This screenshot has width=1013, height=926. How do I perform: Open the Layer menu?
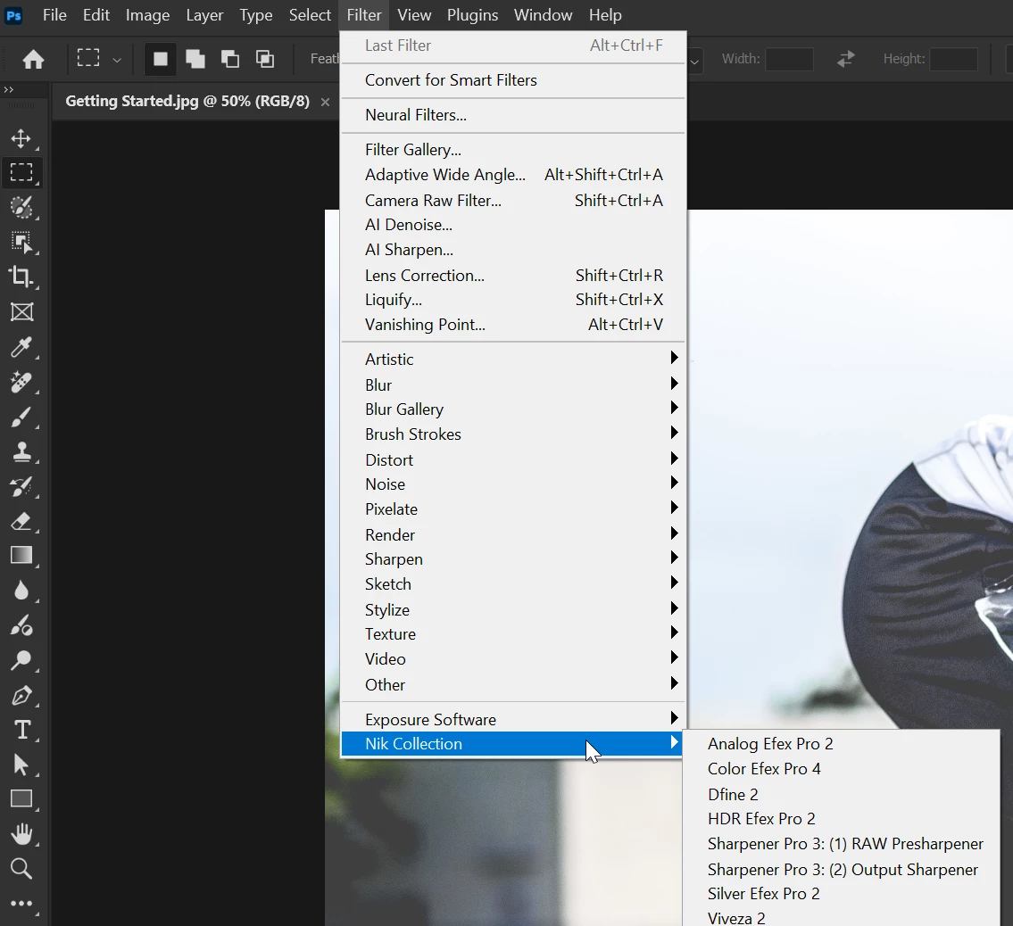tap(204, 15)
